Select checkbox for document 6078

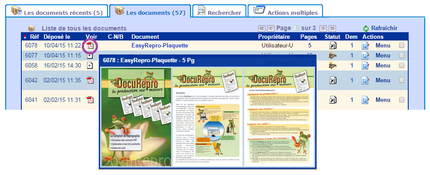pos(401,46)
